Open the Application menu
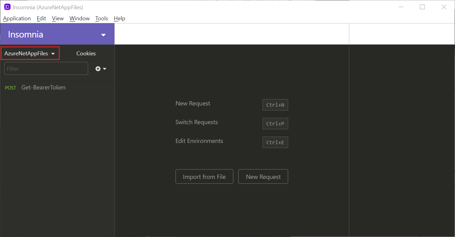Viewport: 455px width, 237px height. (x=17, y=18)
